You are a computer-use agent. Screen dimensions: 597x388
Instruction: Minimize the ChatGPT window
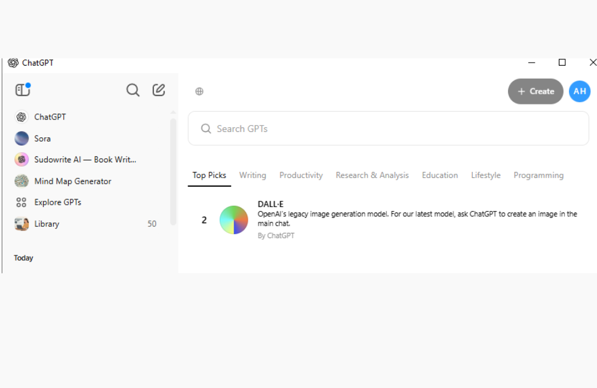tap(531, 63)
